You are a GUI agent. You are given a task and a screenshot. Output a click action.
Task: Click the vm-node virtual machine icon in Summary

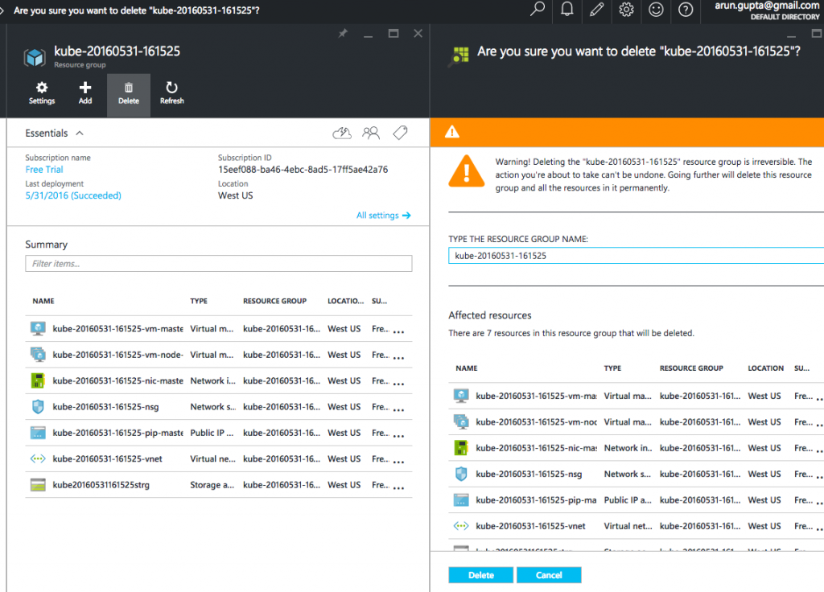tap(38, 355)
